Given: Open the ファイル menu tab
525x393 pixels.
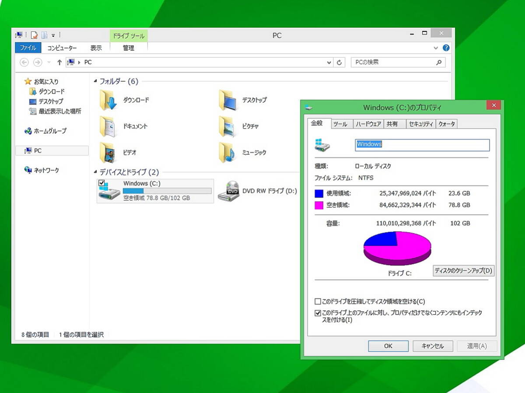Looking at the screenshot, I should click(28, 48).
